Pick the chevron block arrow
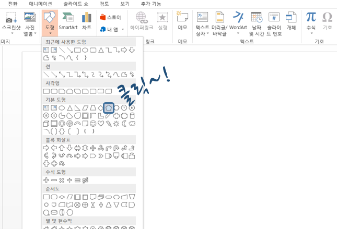This screenshot has width=337, height=229. coord(101,156)
